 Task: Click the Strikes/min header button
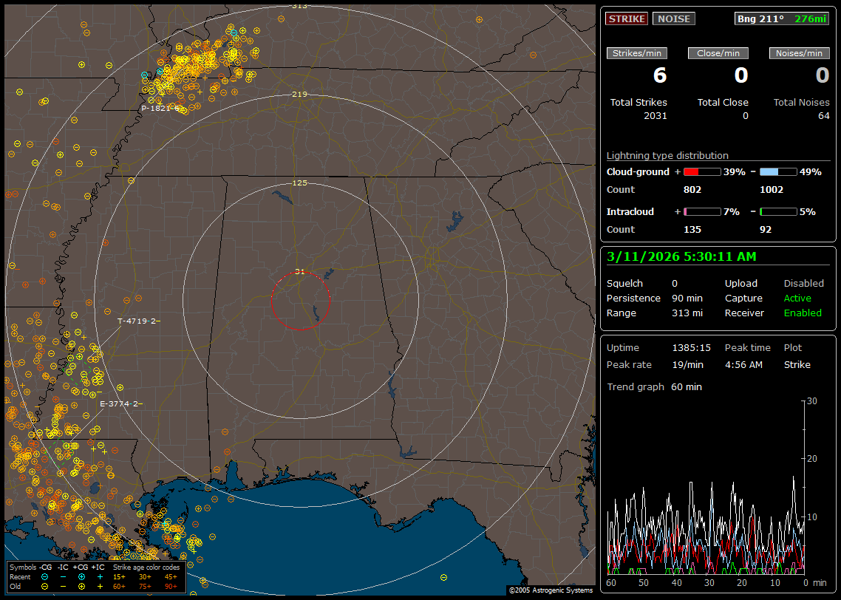pos(637,53)
